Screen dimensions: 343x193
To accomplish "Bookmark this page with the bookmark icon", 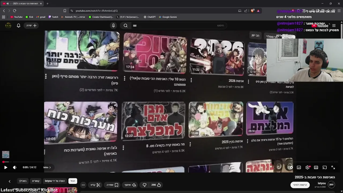I will point(65,11).
